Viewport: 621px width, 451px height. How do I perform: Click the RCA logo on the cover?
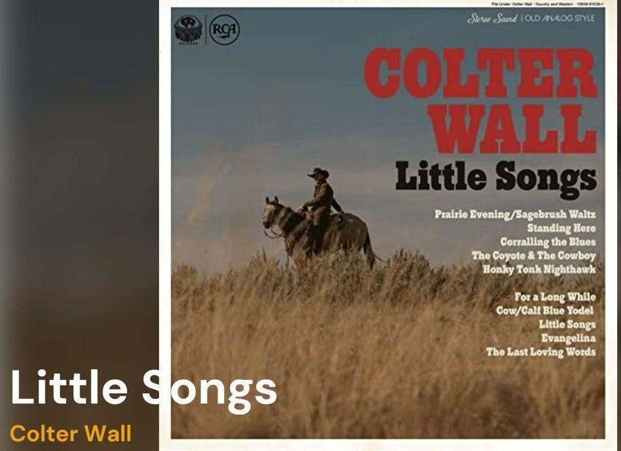[x=224, y=30]
